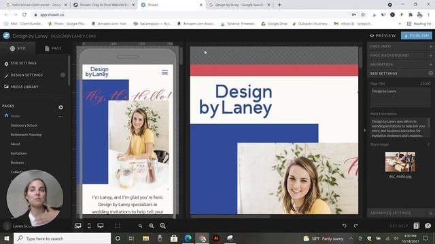Select the About page
The image size is (435, 244).
click(15, 144)
